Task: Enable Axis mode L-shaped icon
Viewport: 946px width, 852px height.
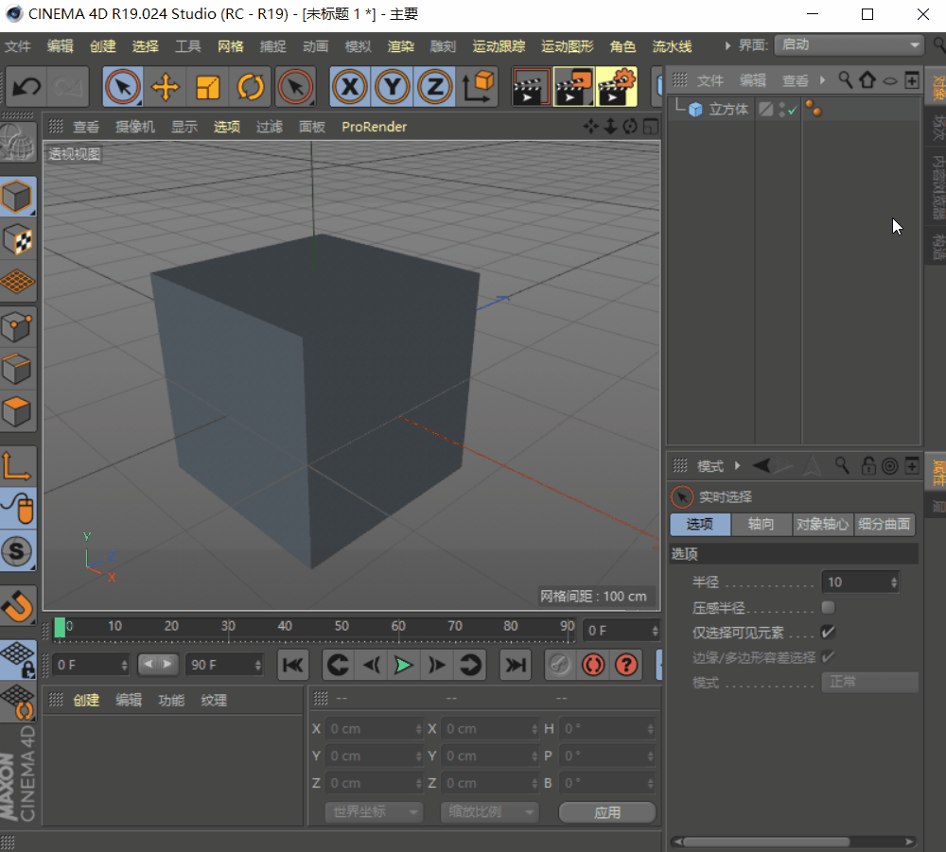Action: point(17,466)
